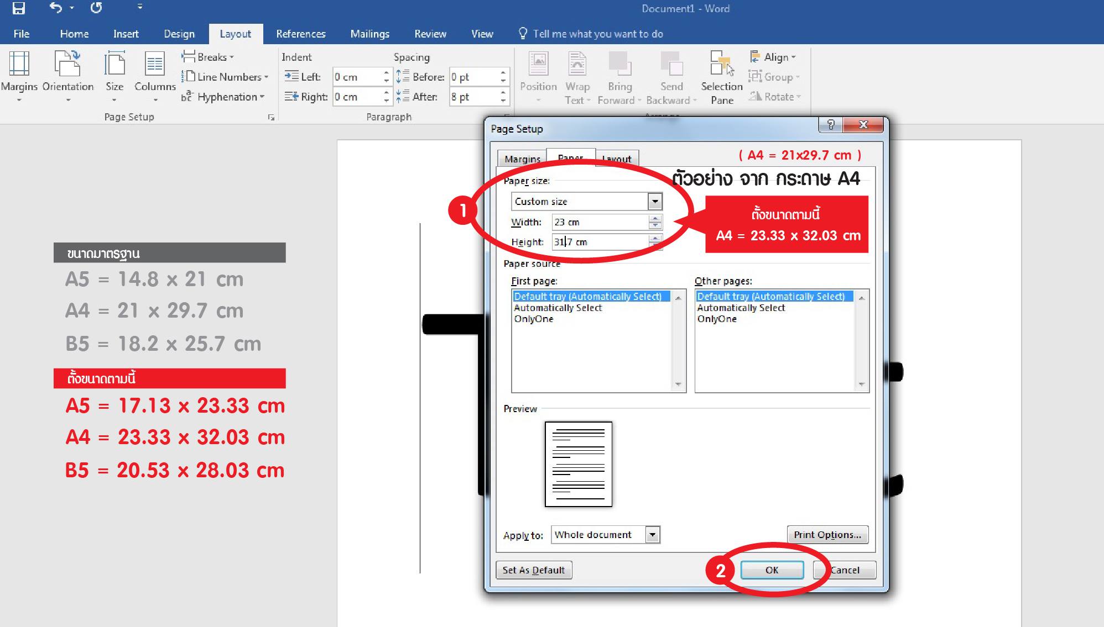
Task: Open the Columns menu
Action: click(x=155, y=77)
